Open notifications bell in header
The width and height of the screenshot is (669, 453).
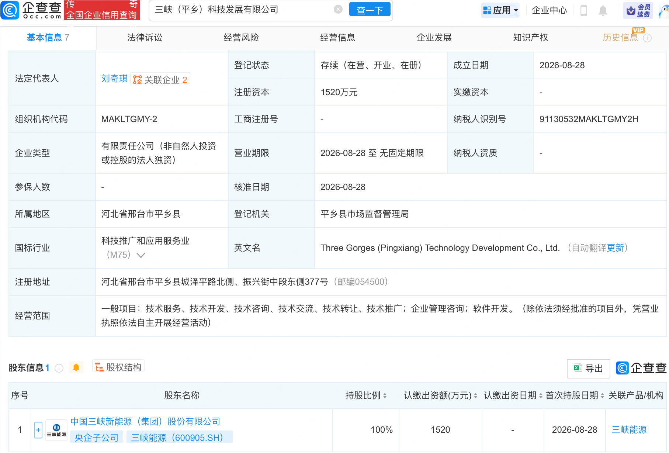tap(603, 10)
